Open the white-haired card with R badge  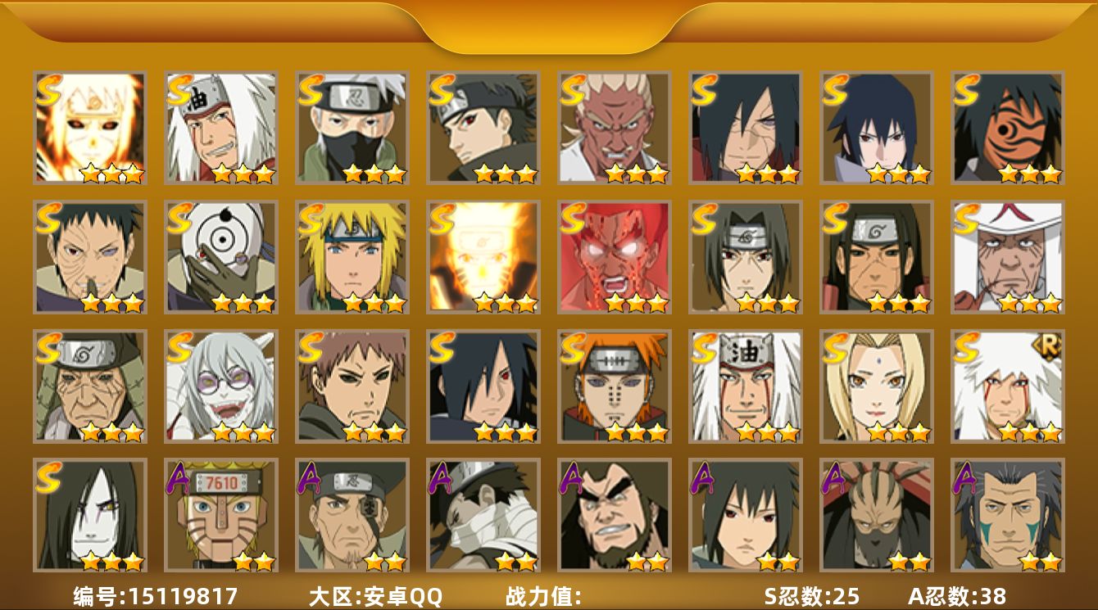click(x=1008, y=386)
